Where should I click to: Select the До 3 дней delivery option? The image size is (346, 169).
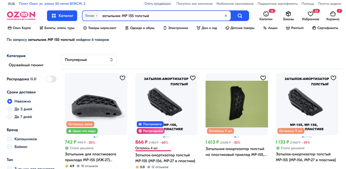(10, 109)
